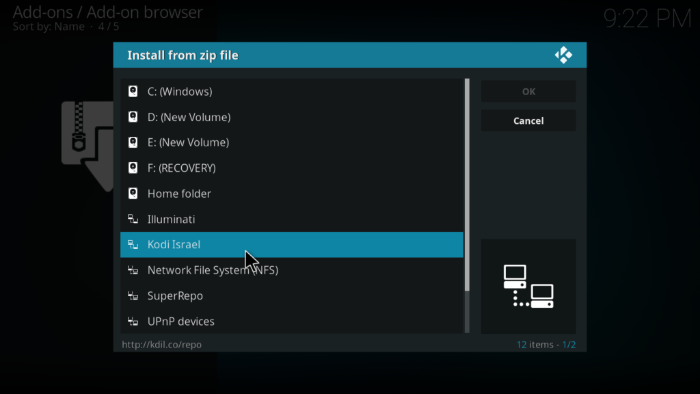Viewport: 700px width, 394px height.
Task: Click the network share preview thumbnail
Action: [x=528, y=287]
